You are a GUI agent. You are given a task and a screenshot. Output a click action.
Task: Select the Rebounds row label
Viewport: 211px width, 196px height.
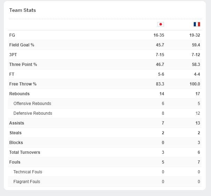point(19,94)
